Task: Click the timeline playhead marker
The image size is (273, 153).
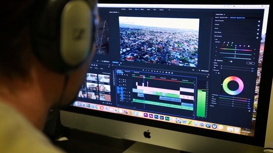Action: 144,77
